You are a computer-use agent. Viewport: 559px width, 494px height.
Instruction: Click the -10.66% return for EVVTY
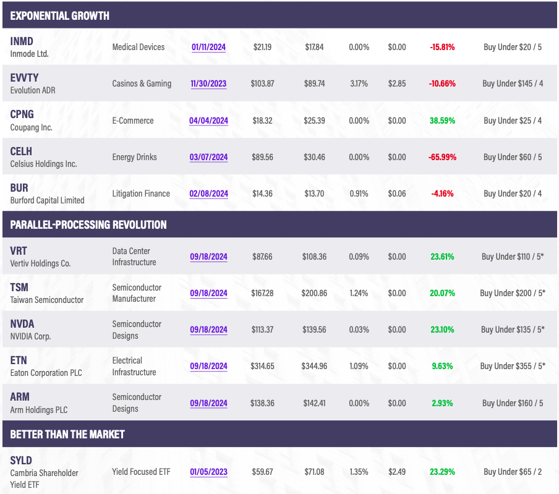pos(442,83)
